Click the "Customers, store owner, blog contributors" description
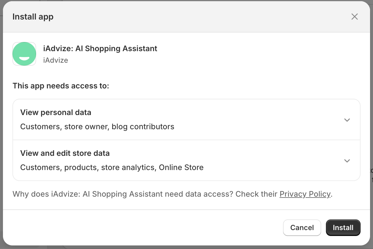The width and height of the screenshot is (373, 249). tap(97, 127)
